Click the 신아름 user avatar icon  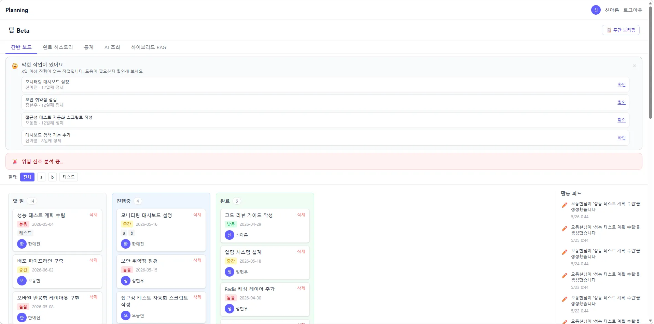coord(596,10)
